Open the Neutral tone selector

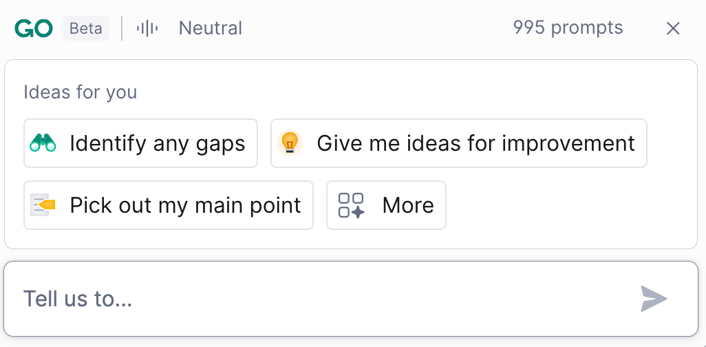[210, 28]
